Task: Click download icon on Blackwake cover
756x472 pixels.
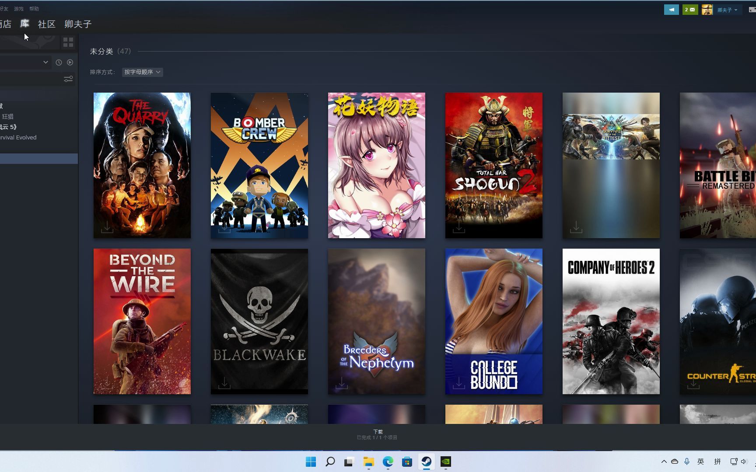Action: point(224,383)
